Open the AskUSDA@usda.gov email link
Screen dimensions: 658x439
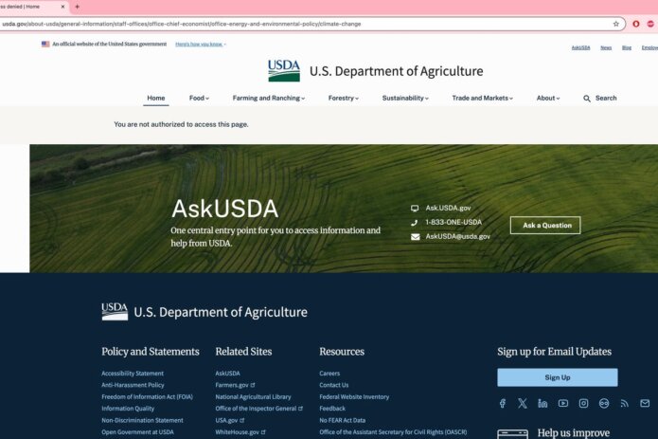pyautogui.click(x=457, y=236)
